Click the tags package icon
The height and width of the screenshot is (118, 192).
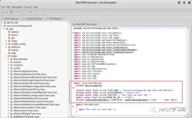pos(9,53)
